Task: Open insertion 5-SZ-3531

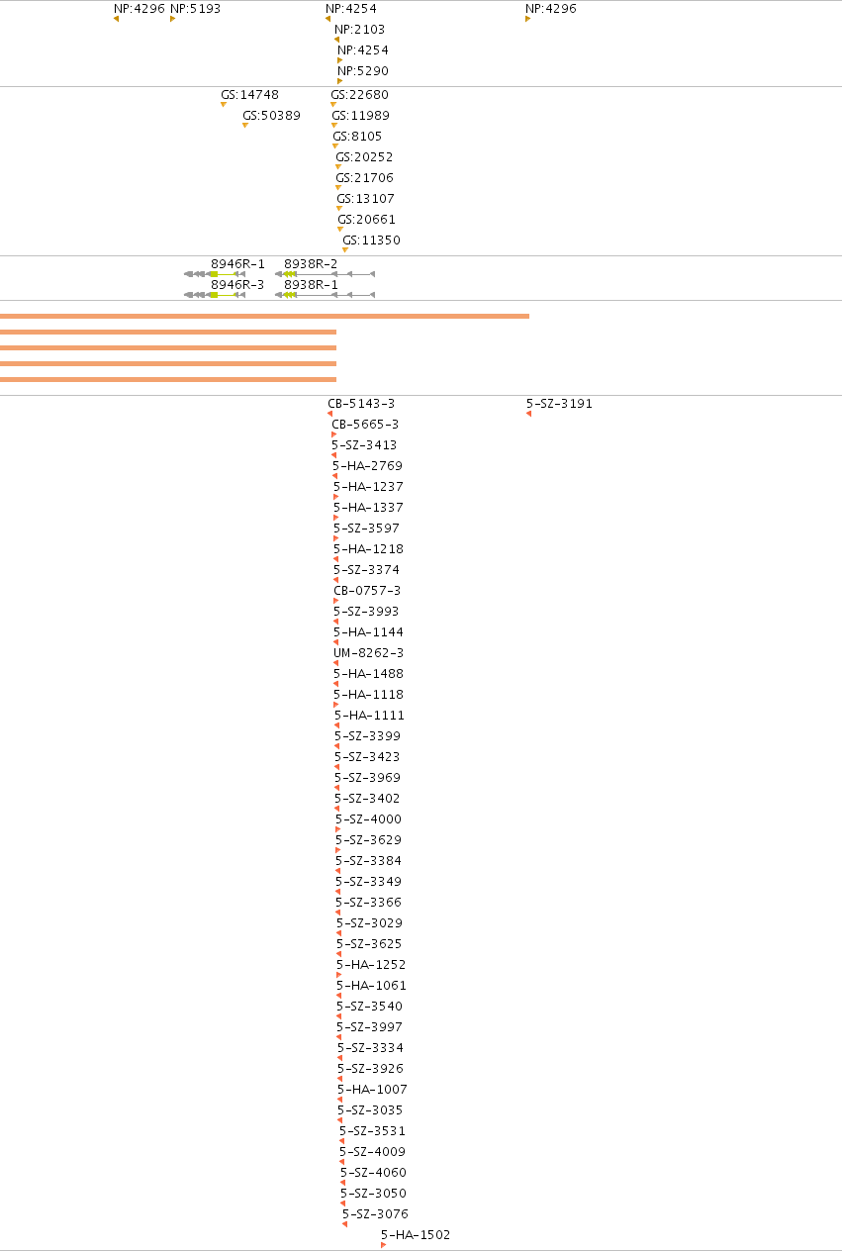Action: coord(372,1131)
